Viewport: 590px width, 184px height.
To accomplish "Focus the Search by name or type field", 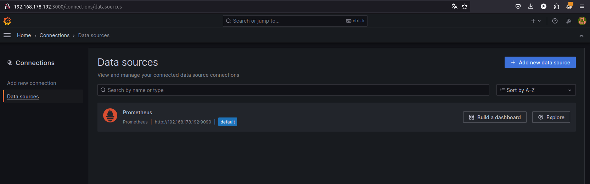I will (x=293, y=90).
